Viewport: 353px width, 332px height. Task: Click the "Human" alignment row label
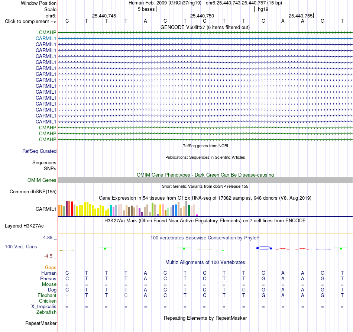pyautogui.click(x=49, y=273)
